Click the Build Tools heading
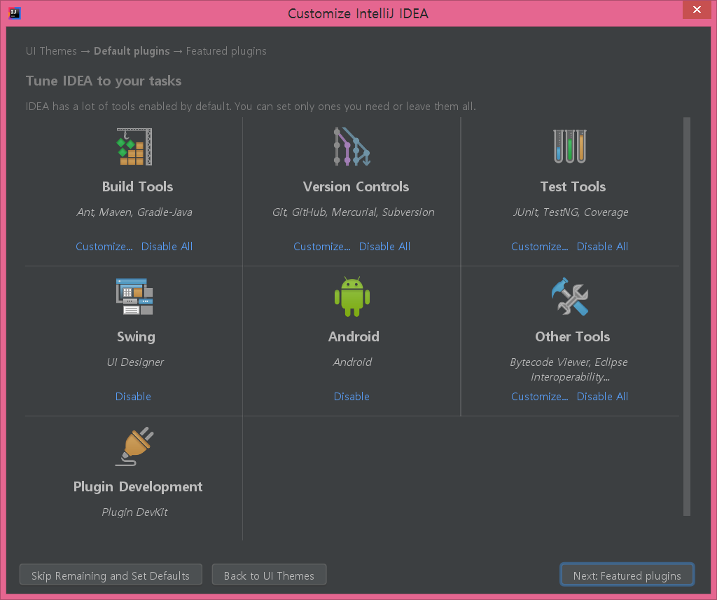This screenshot has height=600, width=717. pos(138,186)
